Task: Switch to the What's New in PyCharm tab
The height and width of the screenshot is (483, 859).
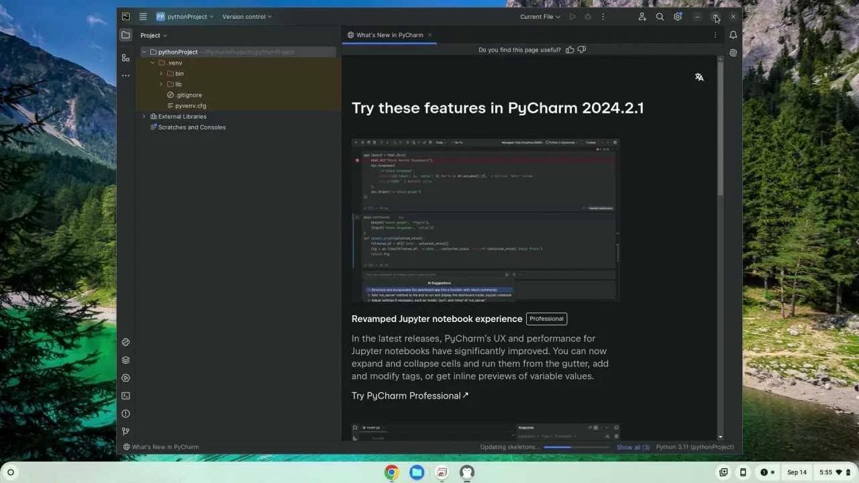Action: tap(389, 35)
